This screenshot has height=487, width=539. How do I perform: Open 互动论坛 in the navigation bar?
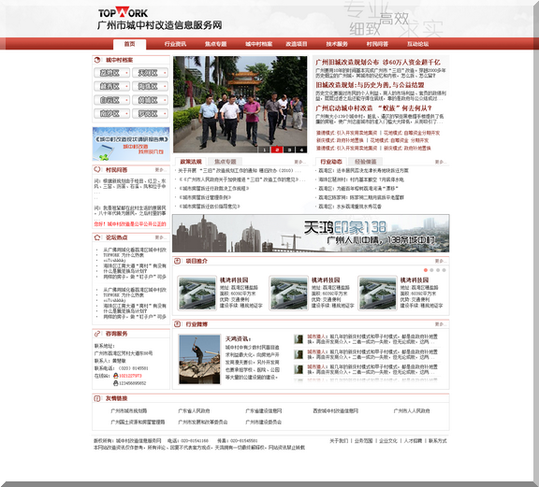click(x=417, y=44)
